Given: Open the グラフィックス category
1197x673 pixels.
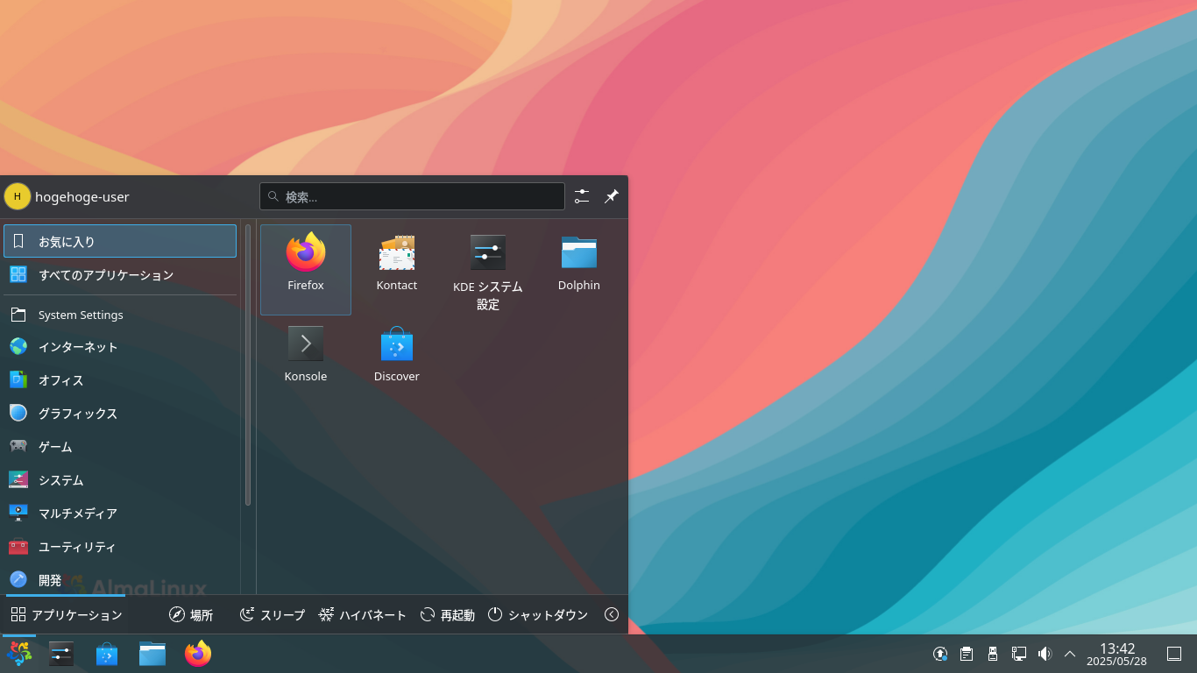Looking at the screenshot, I should pos(120,414).
